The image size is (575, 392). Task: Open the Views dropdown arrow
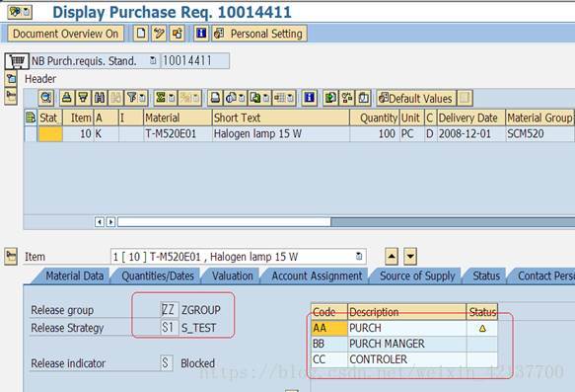(x=243, y=99)
